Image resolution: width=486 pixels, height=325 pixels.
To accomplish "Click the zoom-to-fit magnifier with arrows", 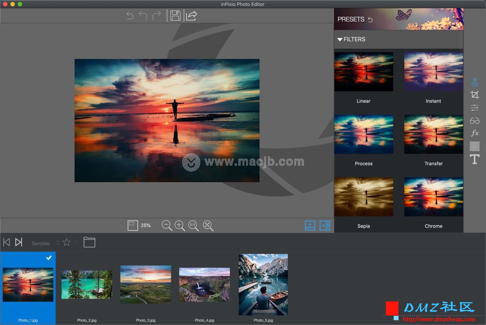I will 208,226.
